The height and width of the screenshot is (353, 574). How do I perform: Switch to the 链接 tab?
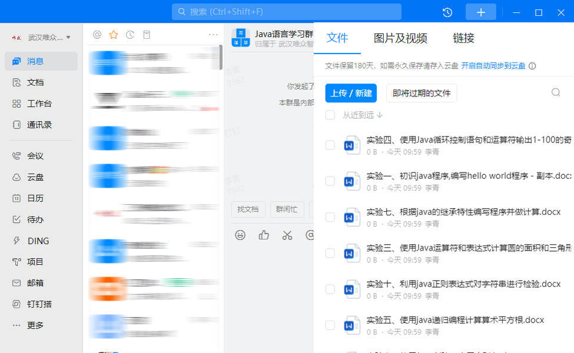point(463,38)
